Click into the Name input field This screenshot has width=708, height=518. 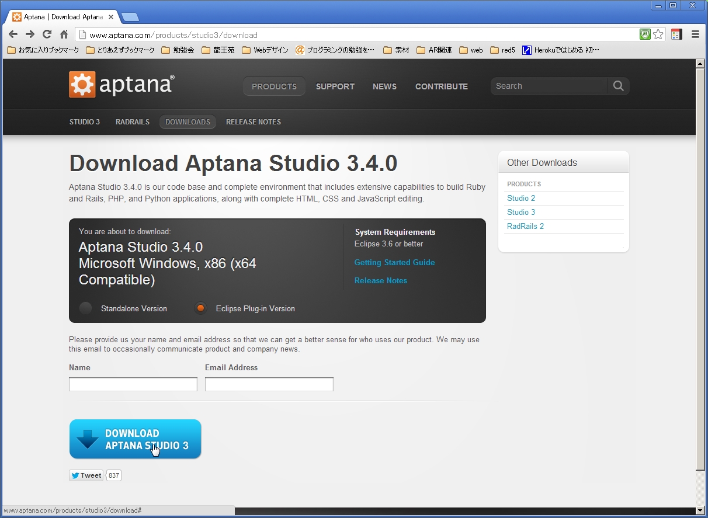pyautogui.click(x=133, y=384)
